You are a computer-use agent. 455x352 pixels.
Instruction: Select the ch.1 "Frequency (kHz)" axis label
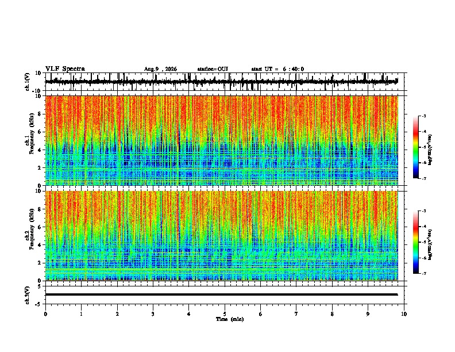[x=32, y=133]
